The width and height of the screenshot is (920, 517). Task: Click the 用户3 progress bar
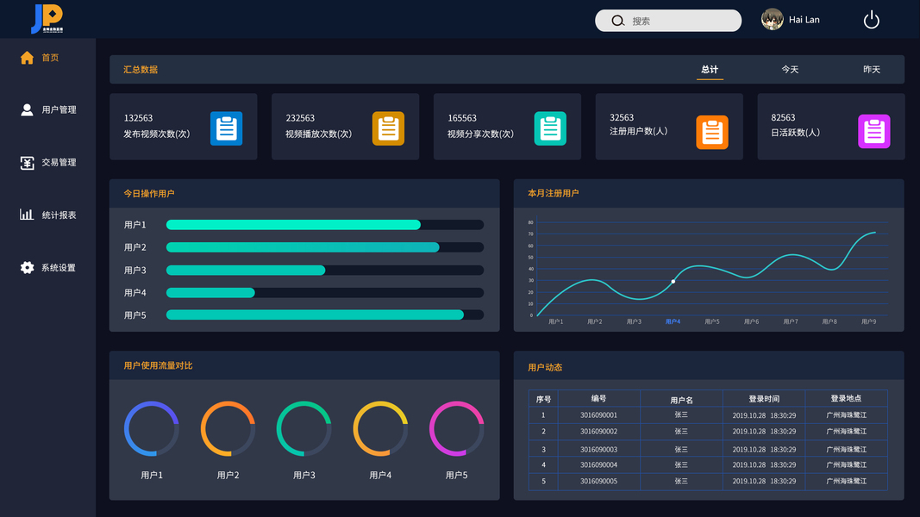[324, 271]
